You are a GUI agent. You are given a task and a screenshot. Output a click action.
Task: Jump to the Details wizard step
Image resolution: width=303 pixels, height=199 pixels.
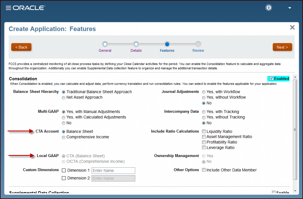coord(136,44)
